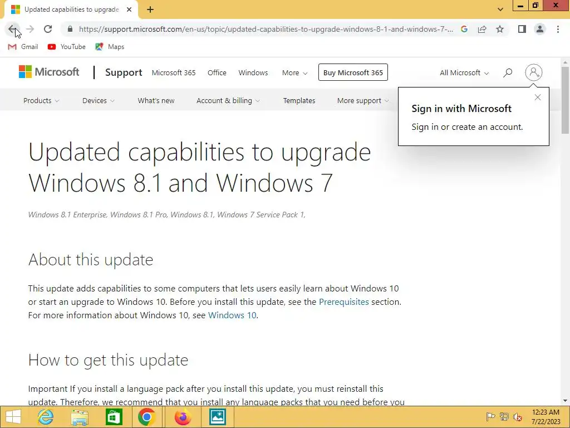This screenshot has height=428, width=570.
Task: Open the Photos app taskbar icon
Action: [x=218, y=417]
